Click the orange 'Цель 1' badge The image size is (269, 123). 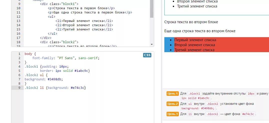click(x=173, y=94)
